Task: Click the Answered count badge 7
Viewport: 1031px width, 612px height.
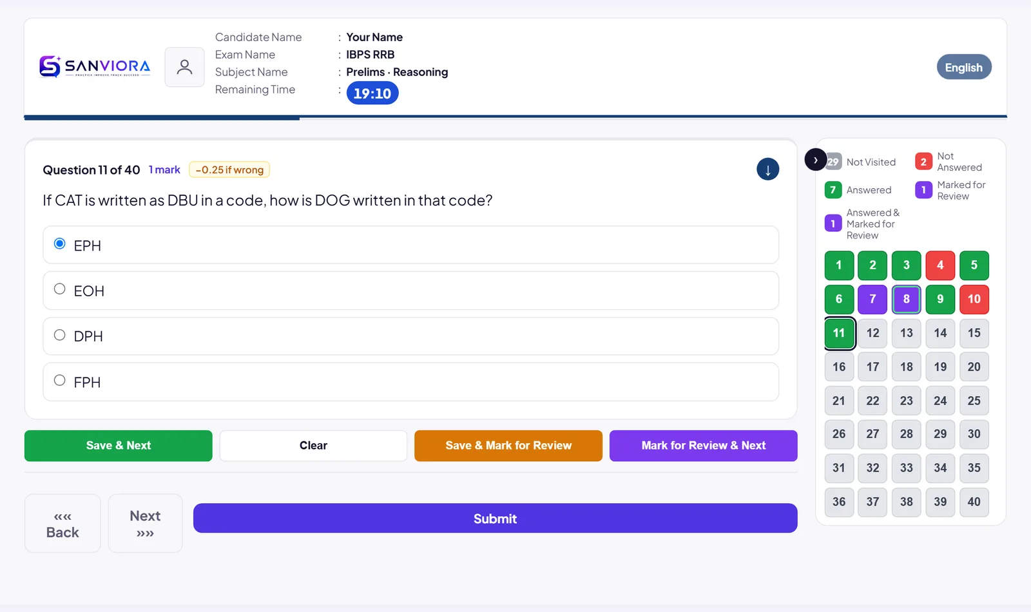Action: [x=833, y=190]
